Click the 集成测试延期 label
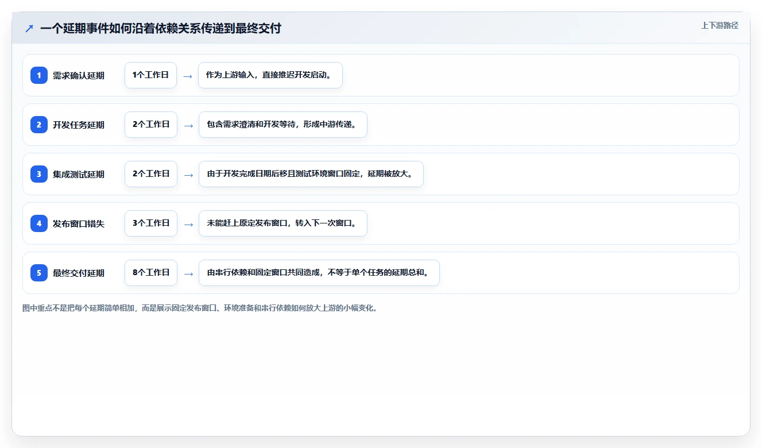 point(79,174)
